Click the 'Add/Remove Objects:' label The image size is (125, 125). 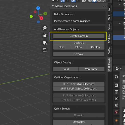point(67,29)
